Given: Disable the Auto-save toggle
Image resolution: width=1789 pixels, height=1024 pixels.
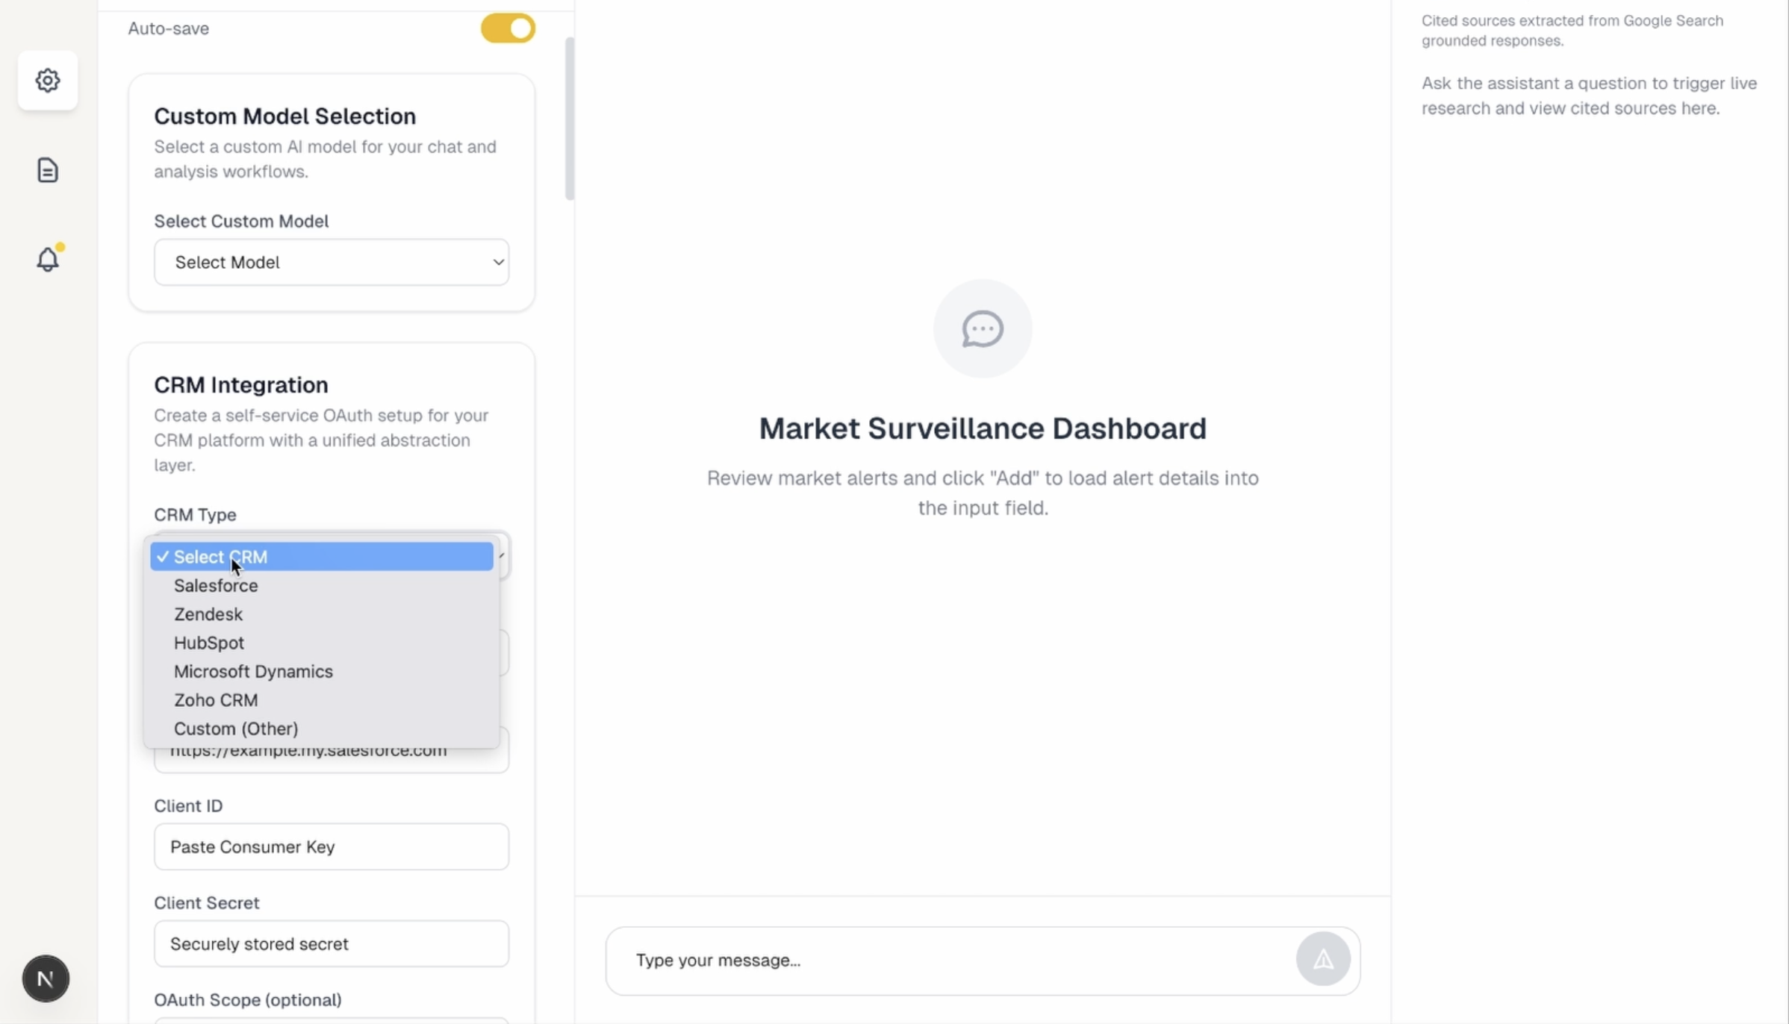Looking at the screenshot, I should point(506,28).
